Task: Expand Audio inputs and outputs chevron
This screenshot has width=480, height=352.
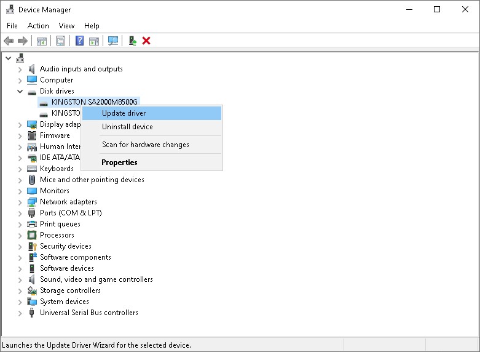Action: 20,70
